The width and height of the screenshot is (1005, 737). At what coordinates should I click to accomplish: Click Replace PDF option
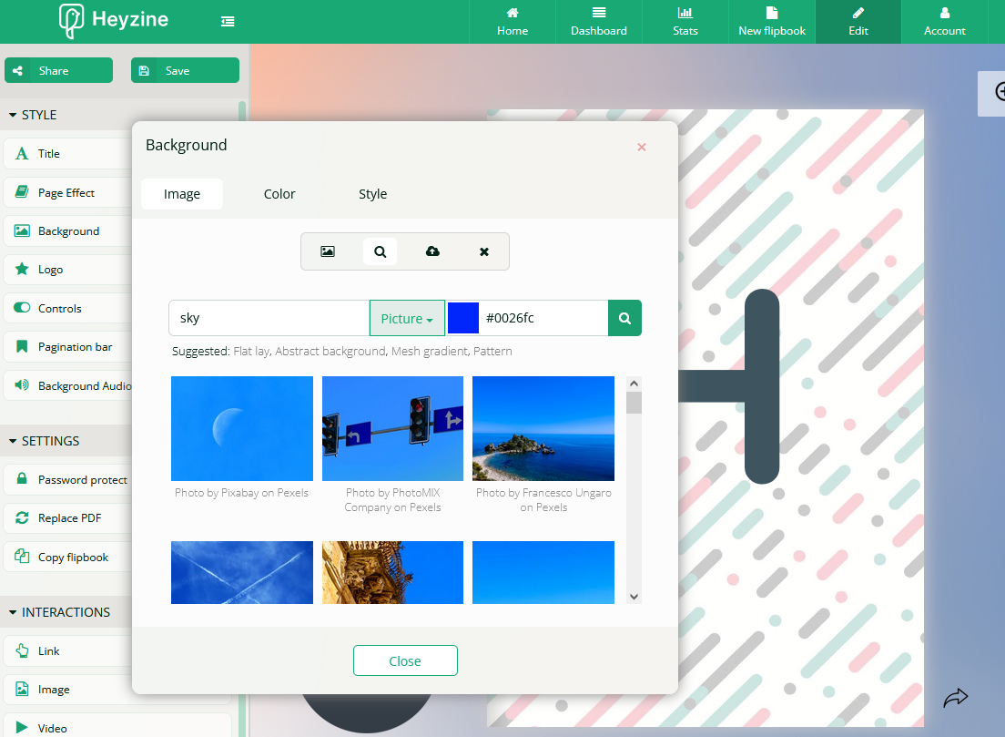tap(68, 518)
